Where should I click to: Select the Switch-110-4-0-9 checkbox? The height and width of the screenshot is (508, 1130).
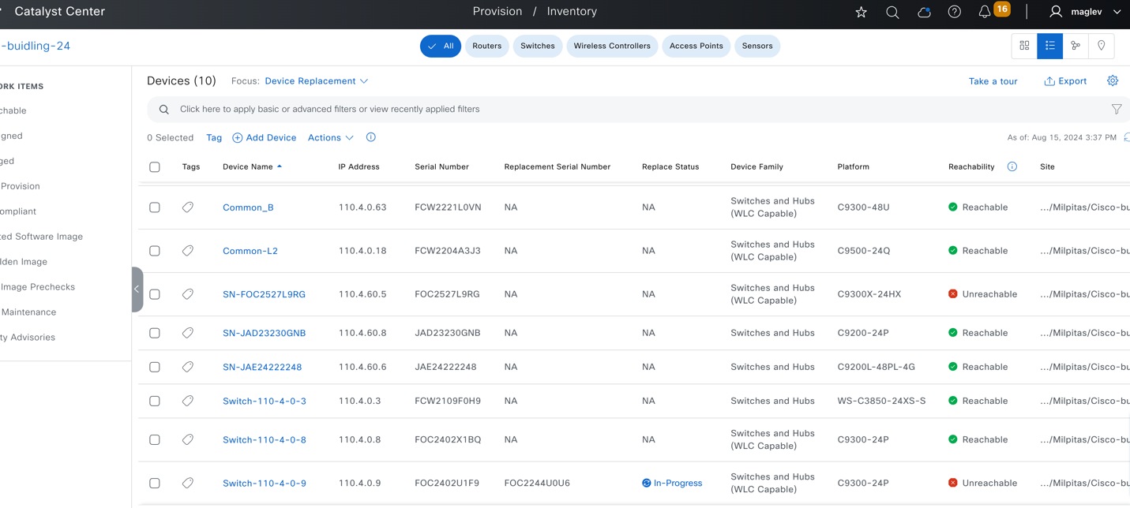155,483
